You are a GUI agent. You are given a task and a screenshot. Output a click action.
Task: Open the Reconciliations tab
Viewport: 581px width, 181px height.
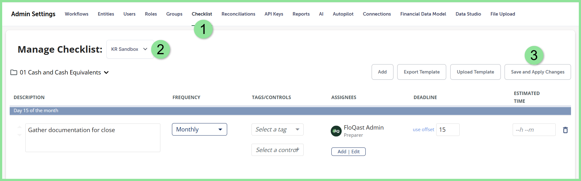coord(238,14)
